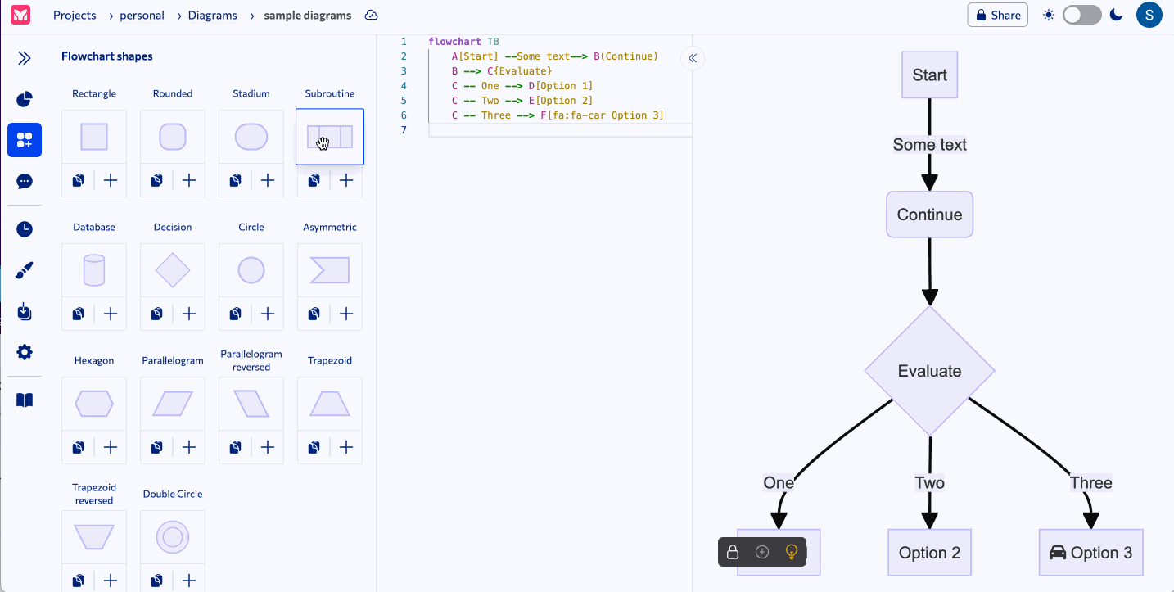
Task: Add the Circle shape with plus
Action: click(x=268, y=314)
